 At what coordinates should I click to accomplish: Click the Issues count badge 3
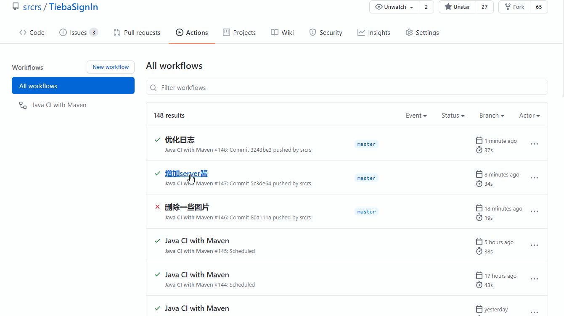point(94,32)
